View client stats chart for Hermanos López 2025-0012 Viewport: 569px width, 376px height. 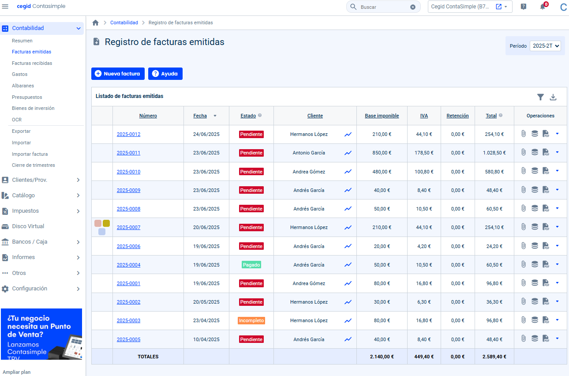click(348, 134)
